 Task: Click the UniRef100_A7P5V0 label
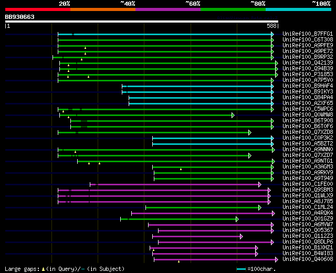point(308,80)
